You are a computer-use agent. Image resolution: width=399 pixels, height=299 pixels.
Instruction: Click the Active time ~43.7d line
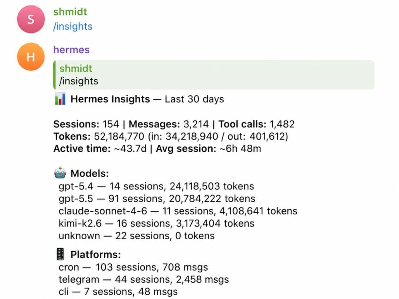pyautogui.click(x=157, y=148)
